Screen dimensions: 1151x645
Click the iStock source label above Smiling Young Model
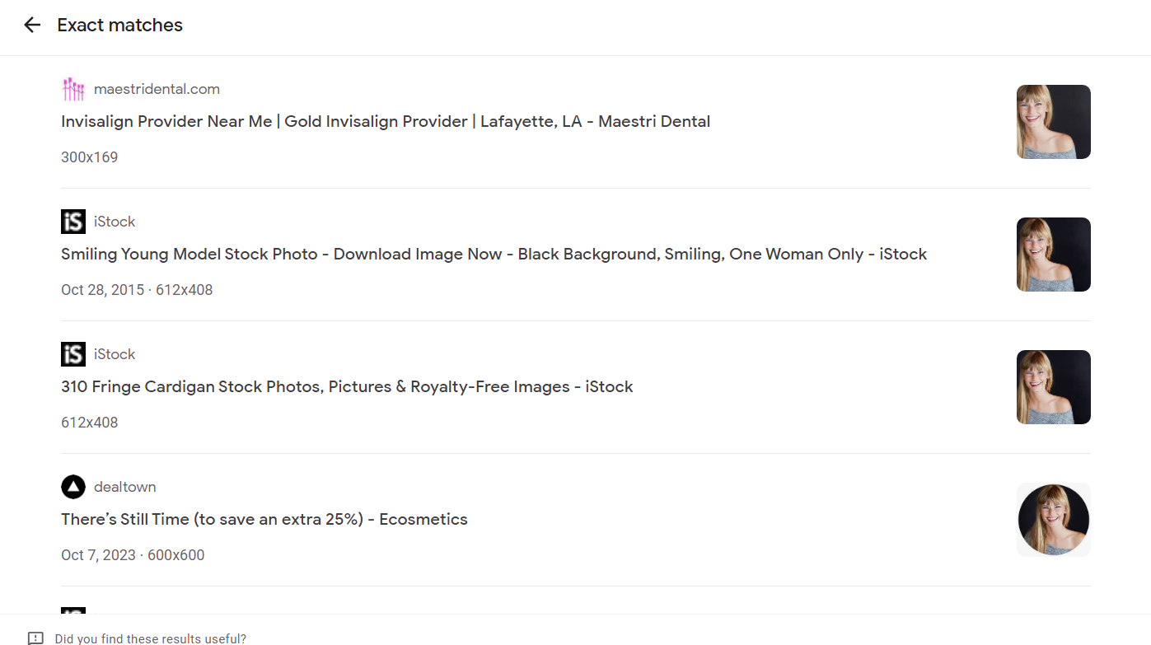[115, 222]
